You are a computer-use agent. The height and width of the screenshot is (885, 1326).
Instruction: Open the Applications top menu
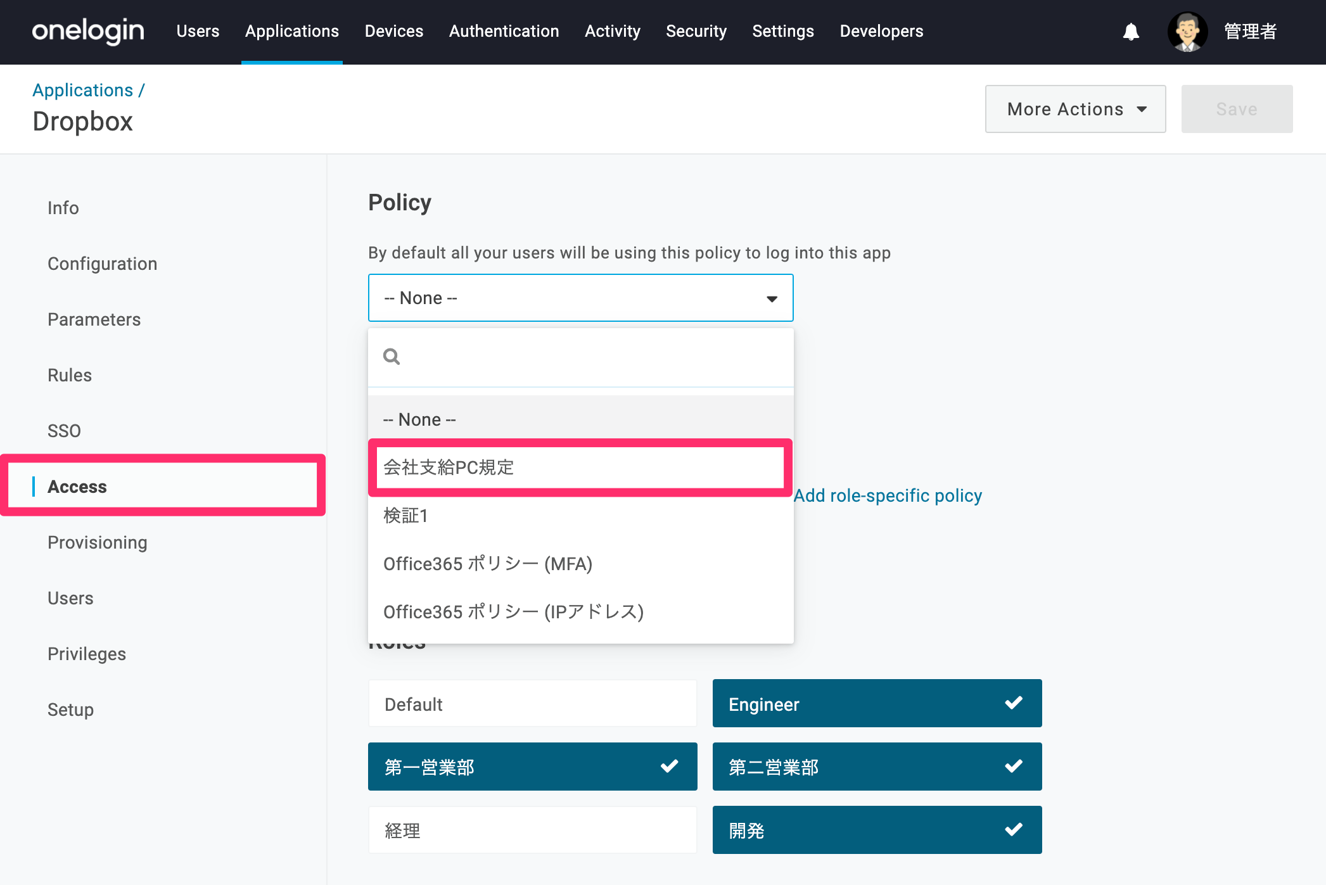(292, 31)
